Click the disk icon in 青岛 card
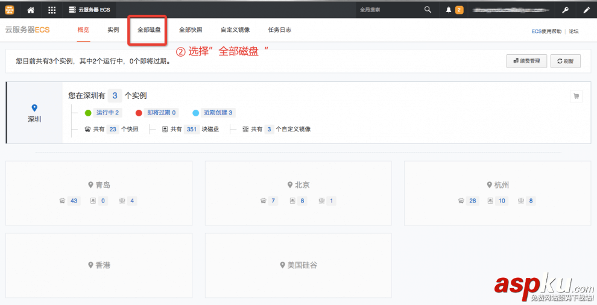 (93, 201)
